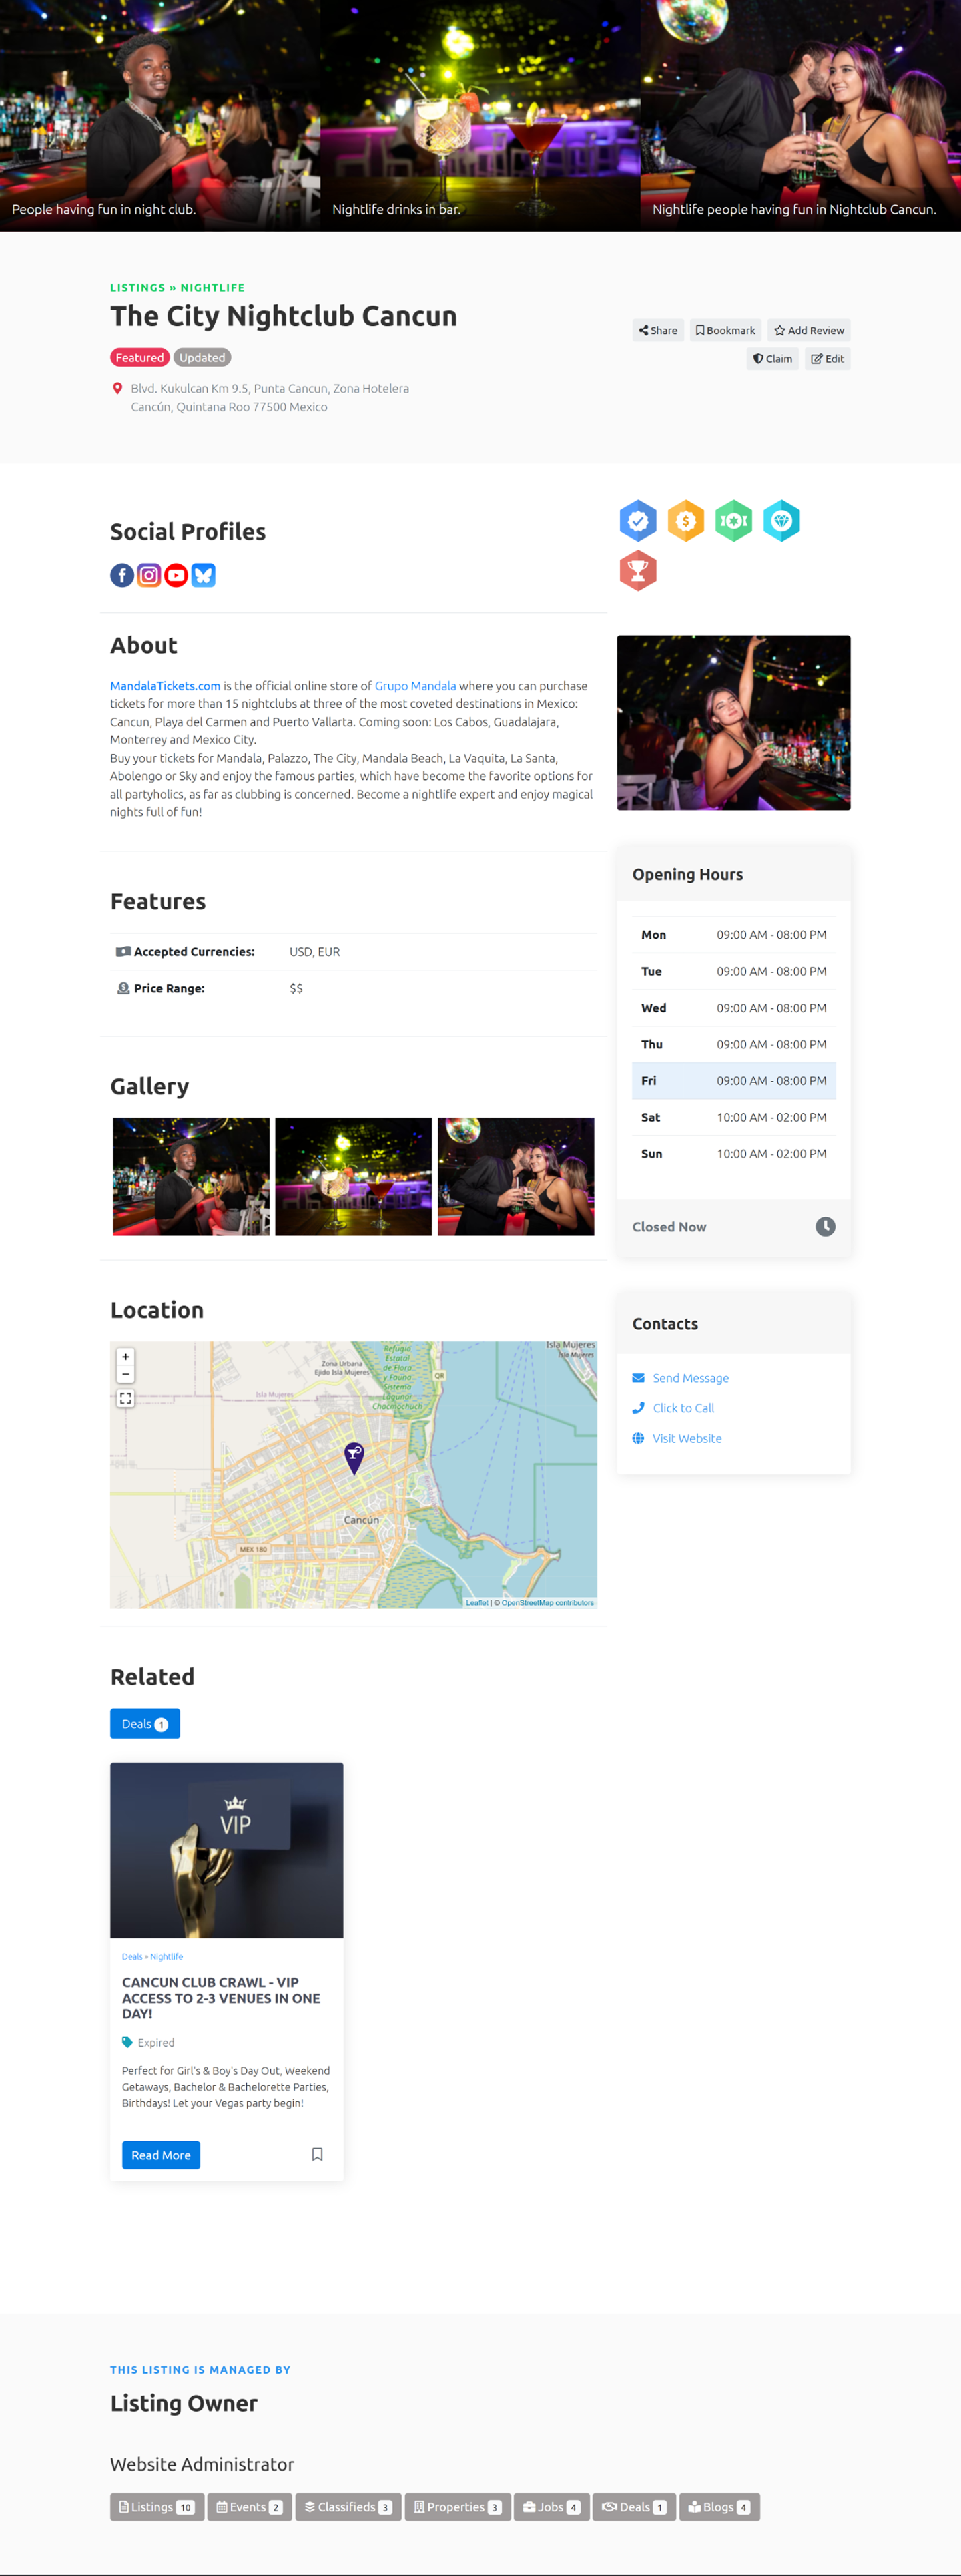Open the Listings breadcrumb link

coord(138,288)
